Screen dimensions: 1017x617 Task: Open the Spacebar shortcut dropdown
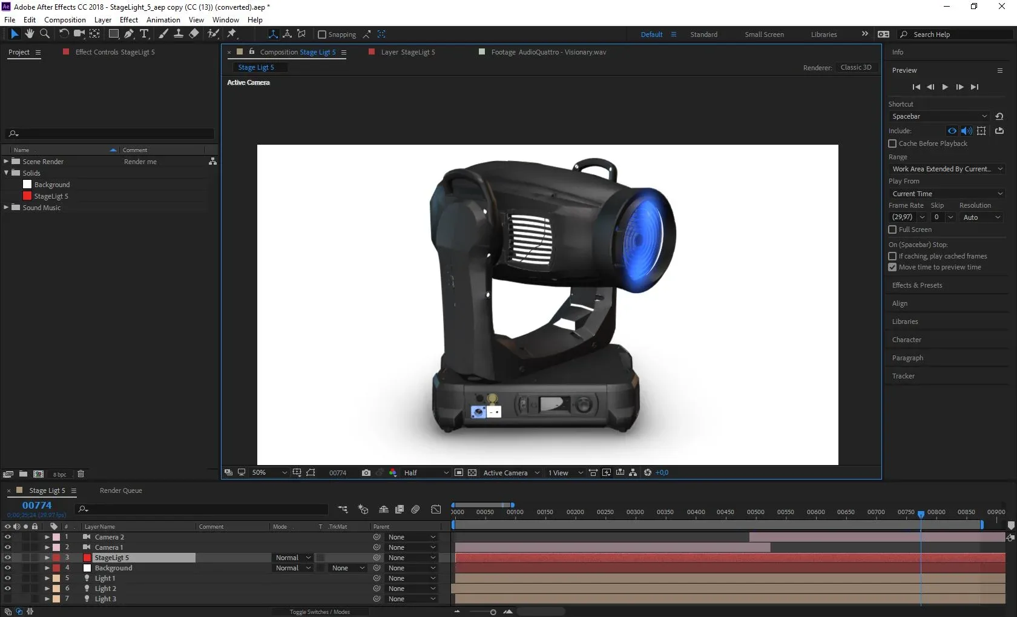[940, 116]
